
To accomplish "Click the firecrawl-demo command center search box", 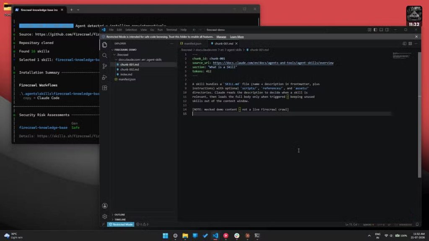I will [216, 30].
